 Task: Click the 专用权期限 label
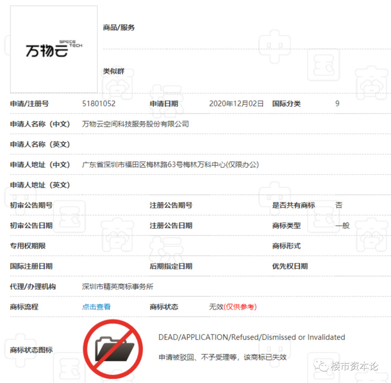(28, 246)
